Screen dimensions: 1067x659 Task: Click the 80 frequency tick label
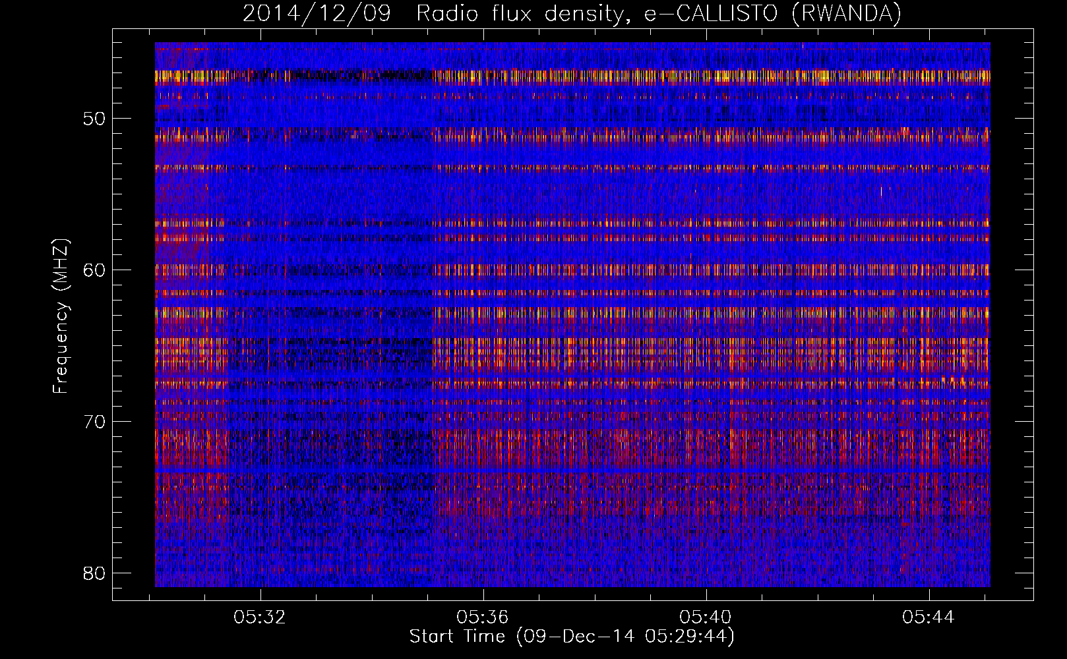pyautogui.click(x=95, y=573)
